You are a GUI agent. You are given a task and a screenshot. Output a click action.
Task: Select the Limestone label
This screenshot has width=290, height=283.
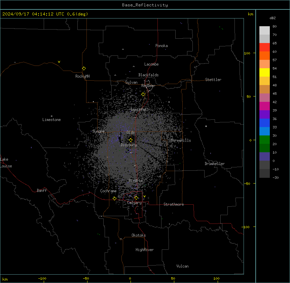pyautogui.click(x=51, y=120)
